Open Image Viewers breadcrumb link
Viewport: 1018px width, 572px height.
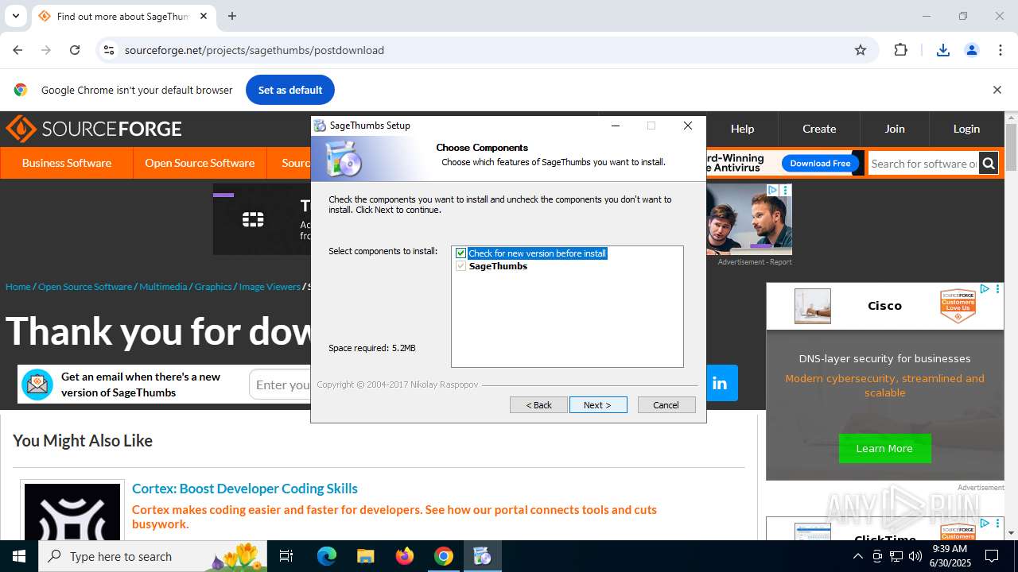(270, 287)
